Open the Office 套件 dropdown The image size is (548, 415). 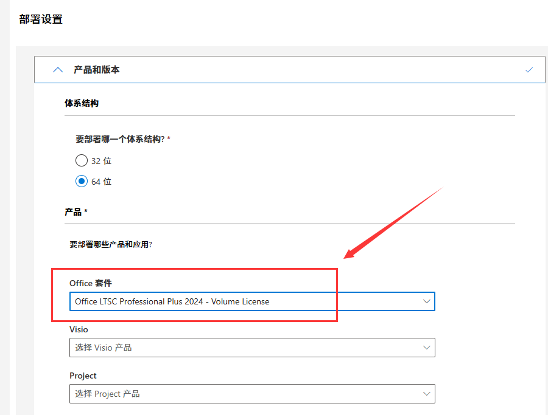(252, 301)
